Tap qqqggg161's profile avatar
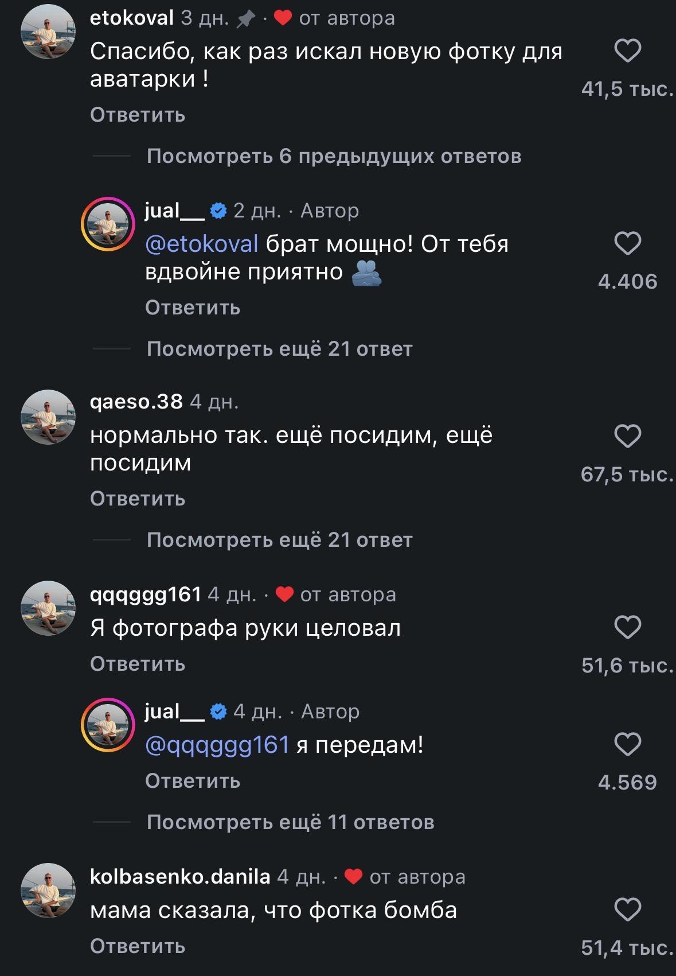Screen dimensions: 676x976 pos(48,608)
